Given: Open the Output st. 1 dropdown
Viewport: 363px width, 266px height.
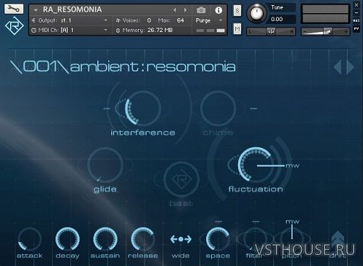Looking at the screenshot, I should pos(70,20).
